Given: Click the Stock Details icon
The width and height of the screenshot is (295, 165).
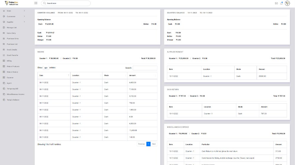Looking at the screenshot, I should pos(4,49).
